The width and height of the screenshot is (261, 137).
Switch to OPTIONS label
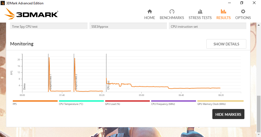point(243,18)
